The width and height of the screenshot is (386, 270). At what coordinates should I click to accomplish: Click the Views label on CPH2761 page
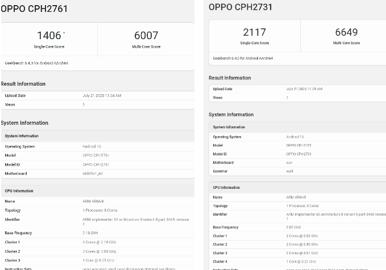point(10,105)
